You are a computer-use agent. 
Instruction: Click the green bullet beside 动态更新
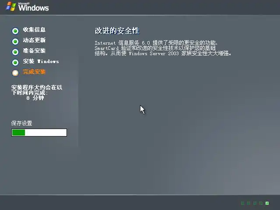point(15,42)
